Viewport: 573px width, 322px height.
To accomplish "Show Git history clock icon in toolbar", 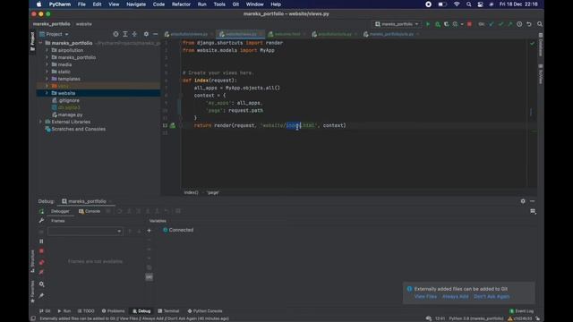I will coord(519,24).
